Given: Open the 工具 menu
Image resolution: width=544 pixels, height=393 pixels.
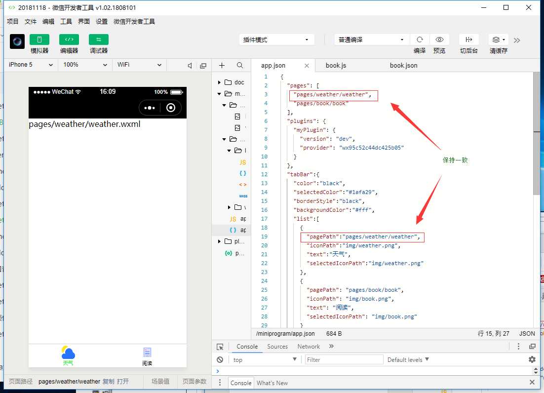Looking at the screenshot, I should (66, 22).
